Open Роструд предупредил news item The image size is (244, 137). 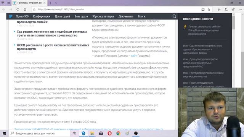coord(203,75)
